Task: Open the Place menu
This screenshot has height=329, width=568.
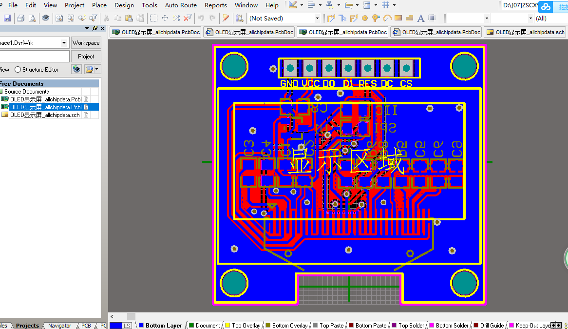Action: (99, 5)
